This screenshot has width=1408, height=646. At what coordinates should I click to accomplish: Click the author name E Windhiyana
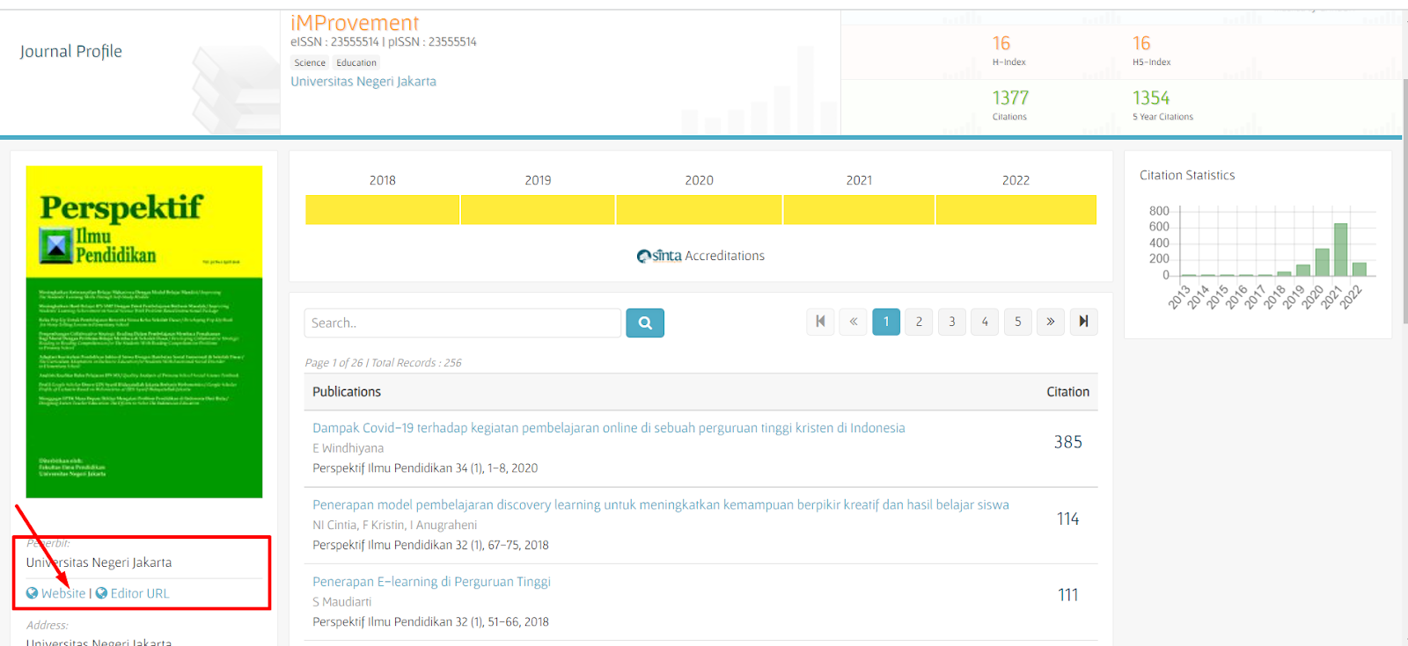pos(348,448)
